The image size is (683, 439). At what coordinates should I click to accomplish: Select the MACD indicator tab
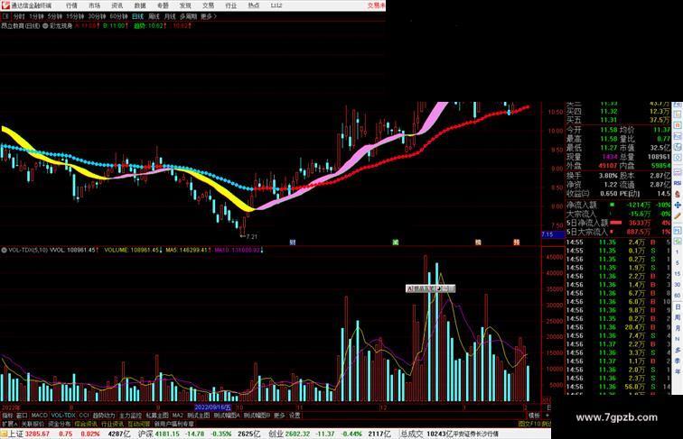coord(39,416)
